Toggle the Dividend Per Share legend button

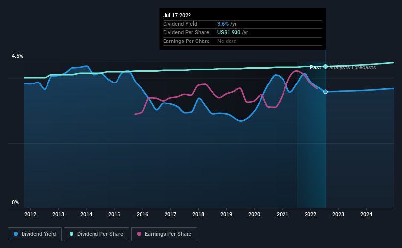[96, 234]
